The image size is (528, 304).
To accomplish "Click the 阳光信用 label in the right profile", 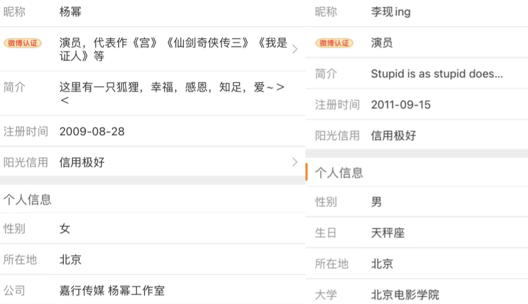I will point(338,136).
